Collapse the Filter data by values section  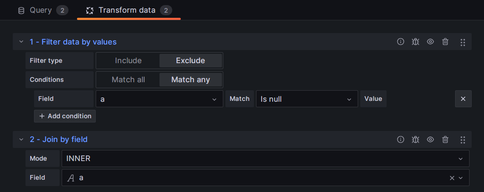21,42
